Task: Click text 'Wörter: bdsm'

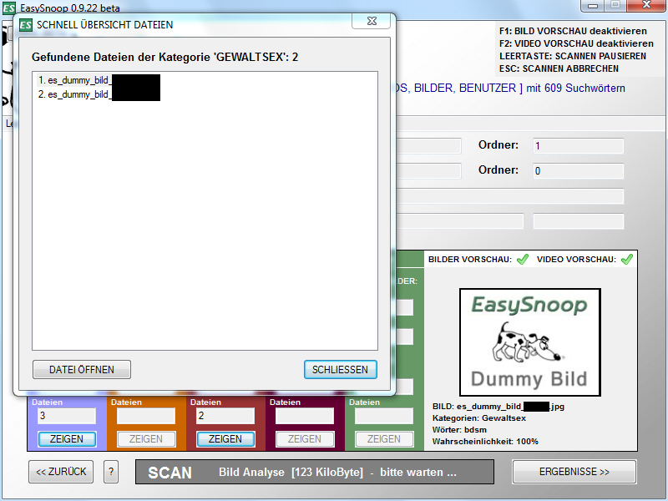Action: pos(459,429)
